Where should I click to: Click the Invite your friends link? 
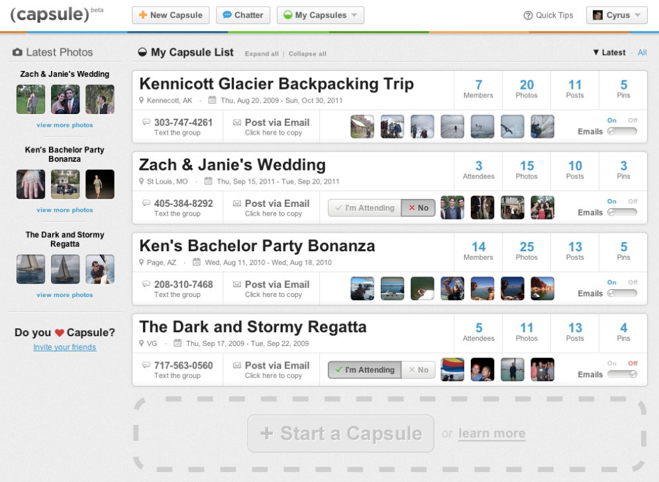65,347
